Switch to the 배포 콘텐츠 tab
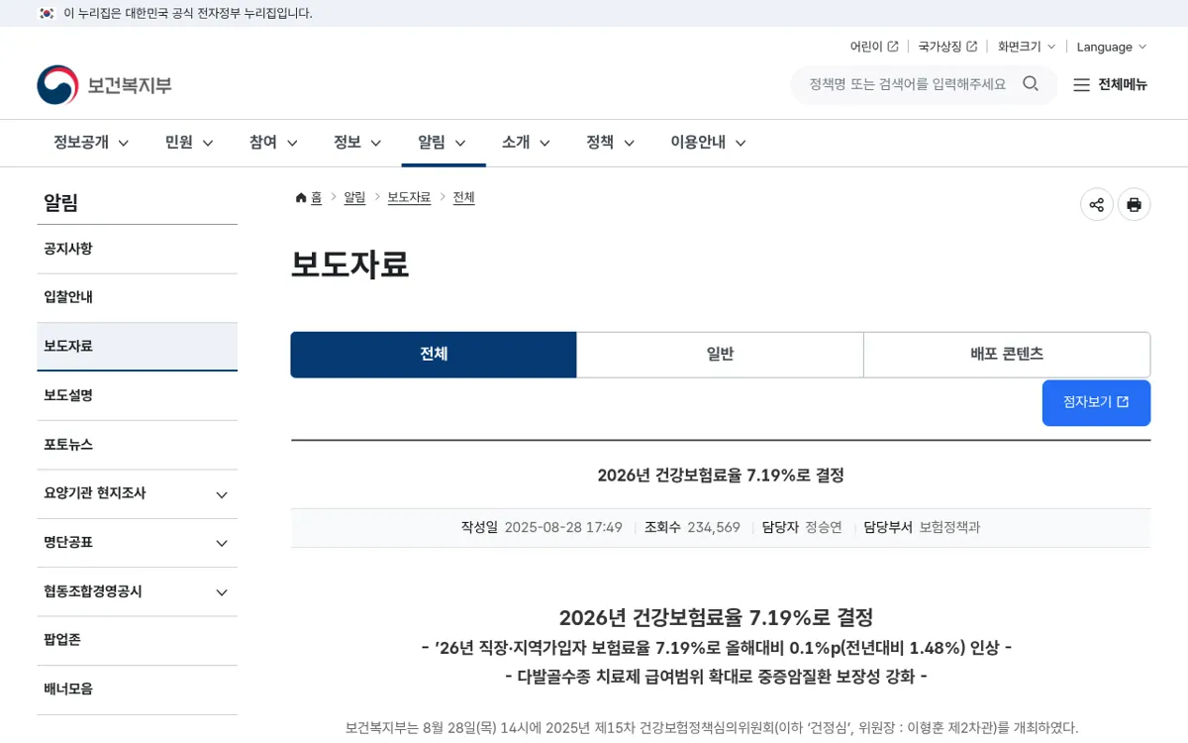Image resolution: width=1188 pixels, height=743 pixels. click(x=1007, y=355)
